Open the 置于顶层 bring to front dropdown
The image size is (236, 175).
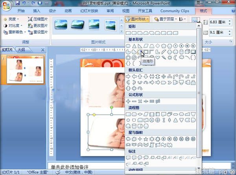(166, 19)
